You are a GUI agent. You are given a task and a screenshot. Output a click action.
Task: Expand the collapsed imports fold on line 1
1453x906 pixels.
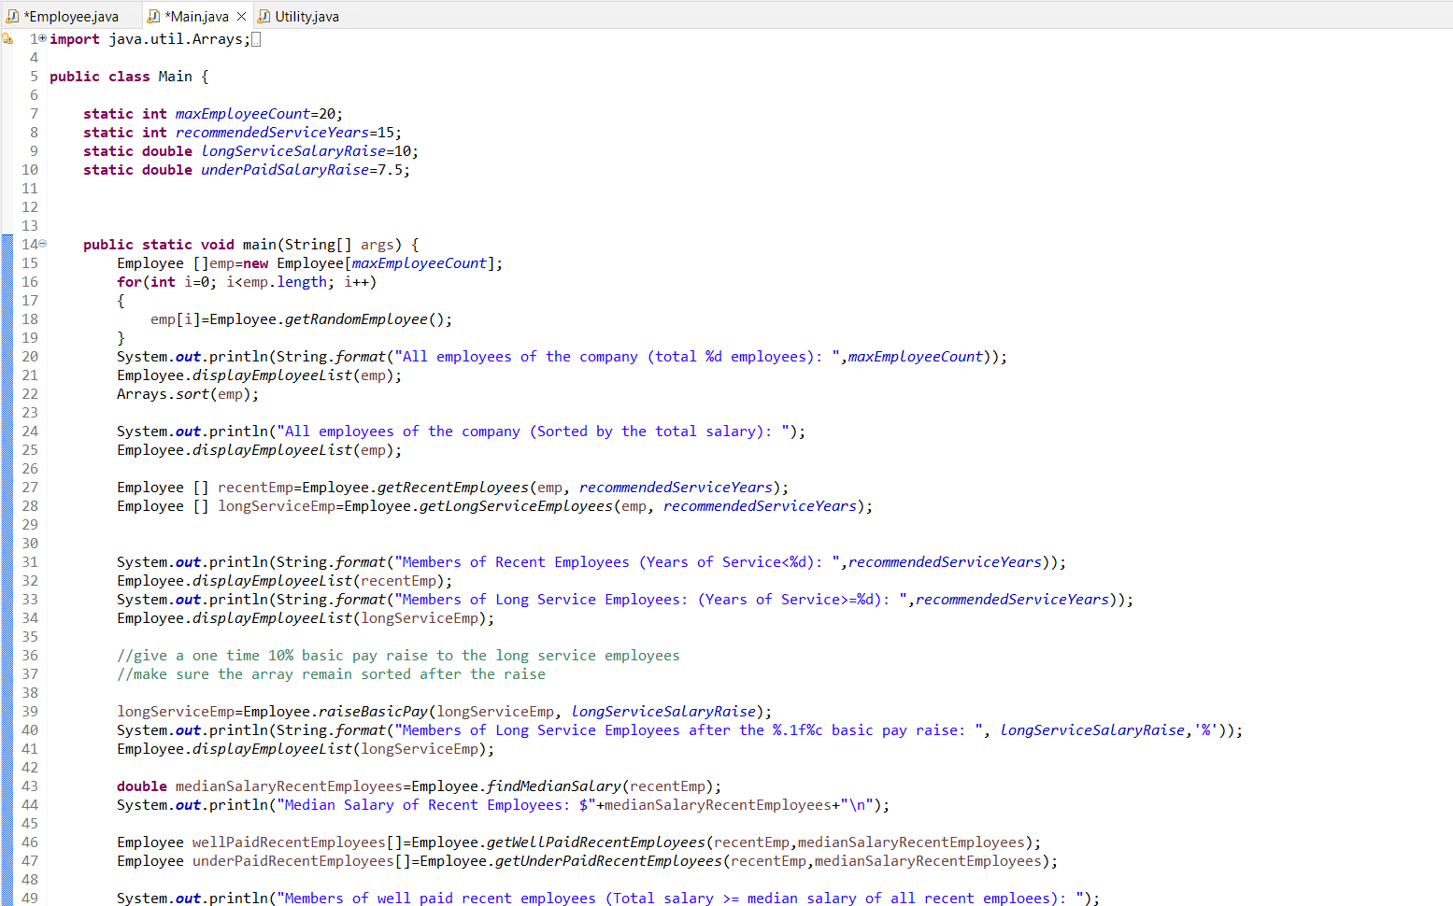pos(42,38)
